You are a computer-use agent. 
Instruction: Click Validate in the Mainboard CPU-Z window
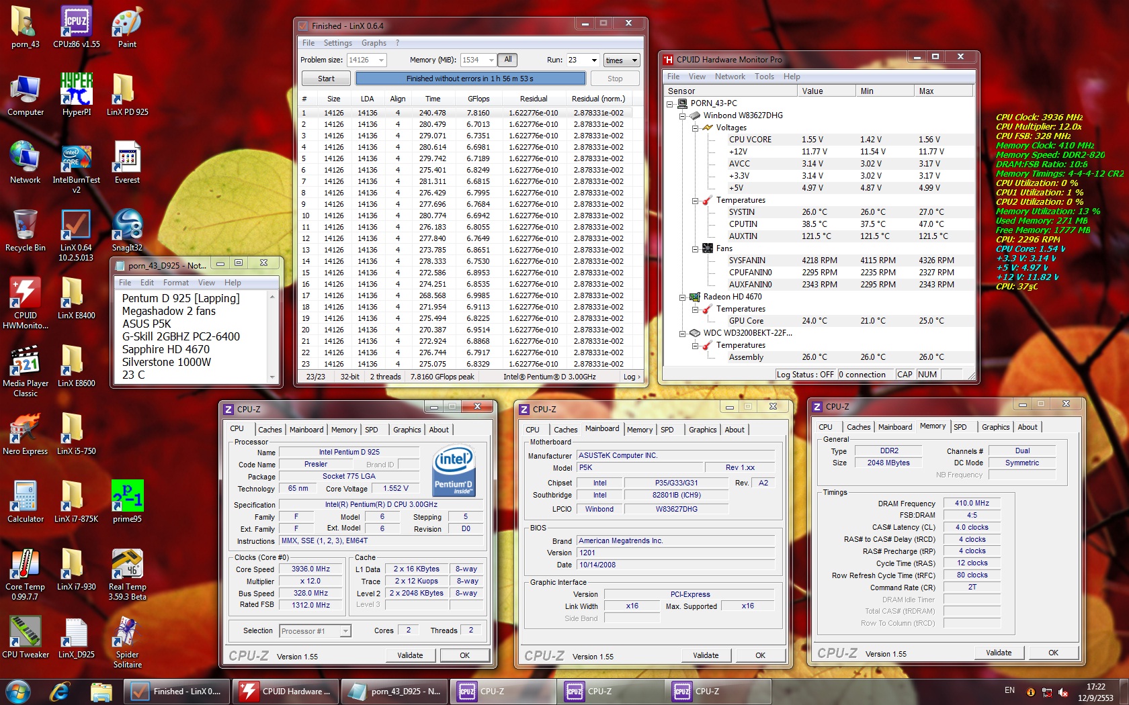coord(706,655)
